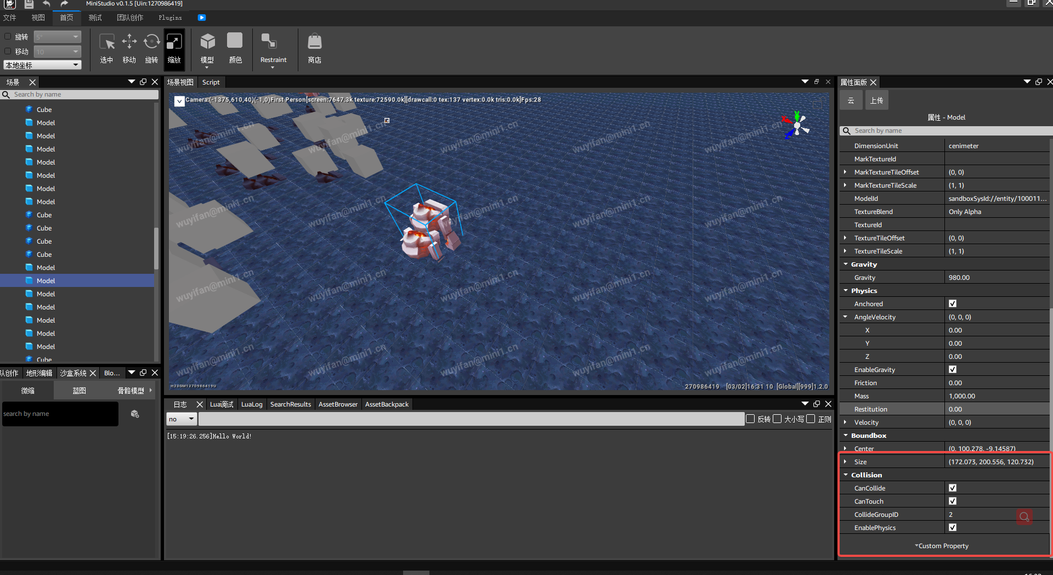Click the 上传 upload button
The height and width of the screenshot is (575, 1053).
tap(876, 100)
